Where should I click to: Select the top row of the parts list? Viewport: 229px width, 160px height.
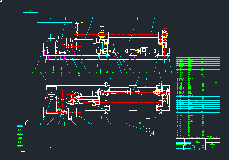point(198,59)
